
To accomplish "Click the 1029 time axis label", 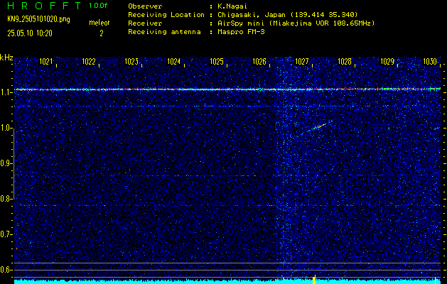I will [x=387, y=62].
